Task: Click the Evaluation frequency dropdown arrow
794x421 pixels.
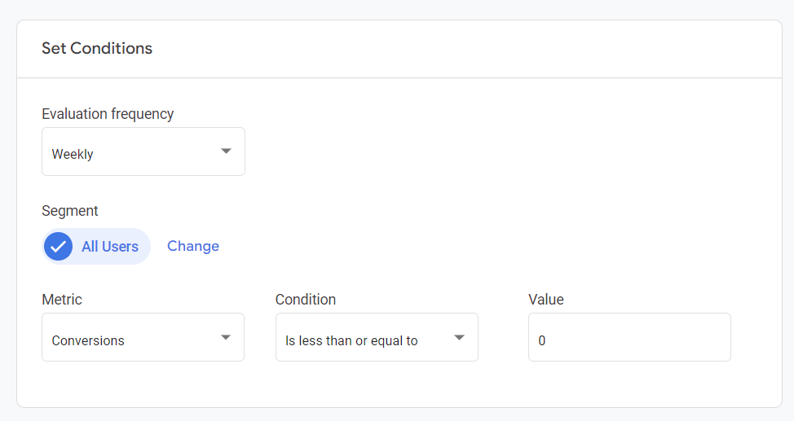Action: click(227, 151)
